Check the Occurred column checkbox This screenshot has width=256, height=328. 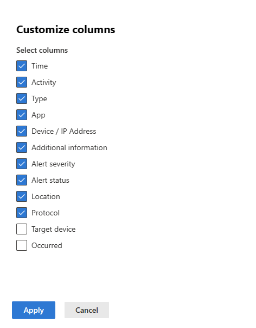(x=22, y=245)
